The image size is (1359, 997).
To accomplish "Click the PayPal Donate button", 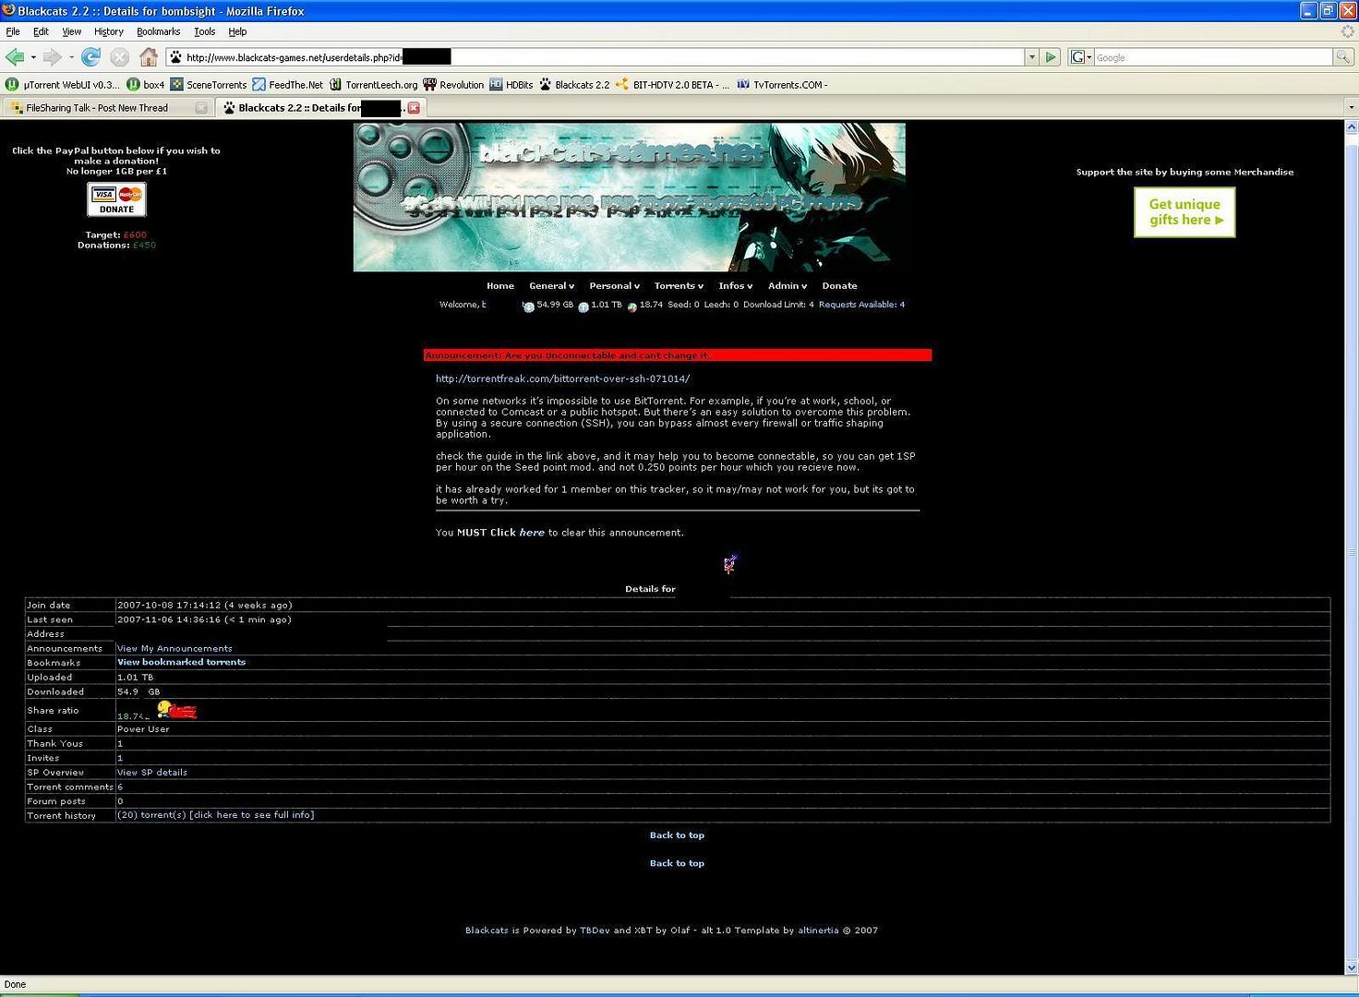I will (x=116, y=199).
